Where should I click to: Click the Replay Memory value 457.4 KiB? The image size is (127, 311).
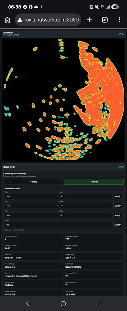[x=10, y=294]
